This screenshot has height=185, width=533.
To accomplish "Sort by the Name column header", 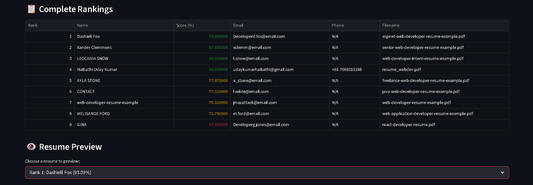I will click(124, 25).
